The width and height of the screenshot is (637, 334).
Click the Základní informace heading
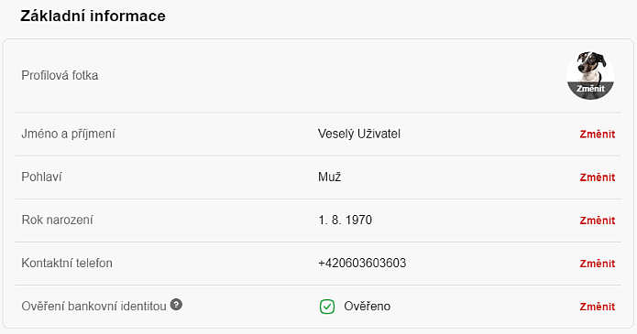pyautogui.click(x=93, y=16)
